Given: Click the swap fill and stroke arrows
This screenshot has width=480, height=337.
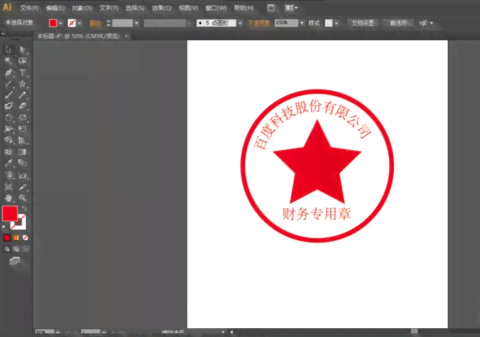Looking at the screenshot, I should [x=24, y=209].
